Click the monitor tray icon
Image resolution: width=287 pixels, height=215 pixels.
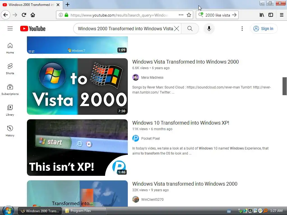coord(250,211)
